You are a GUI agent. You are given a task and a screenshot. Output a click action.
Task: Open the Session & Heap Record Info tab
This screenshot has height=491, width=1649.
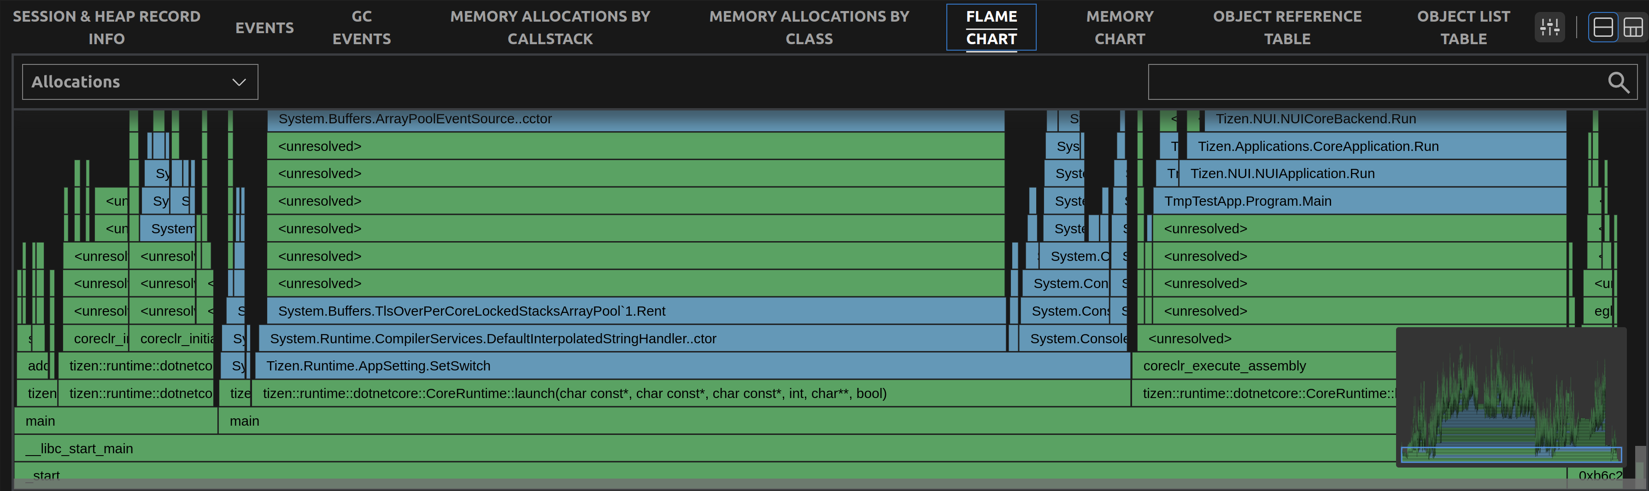tap(106, 27)
